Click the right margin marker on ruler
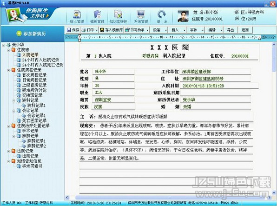 259,39
